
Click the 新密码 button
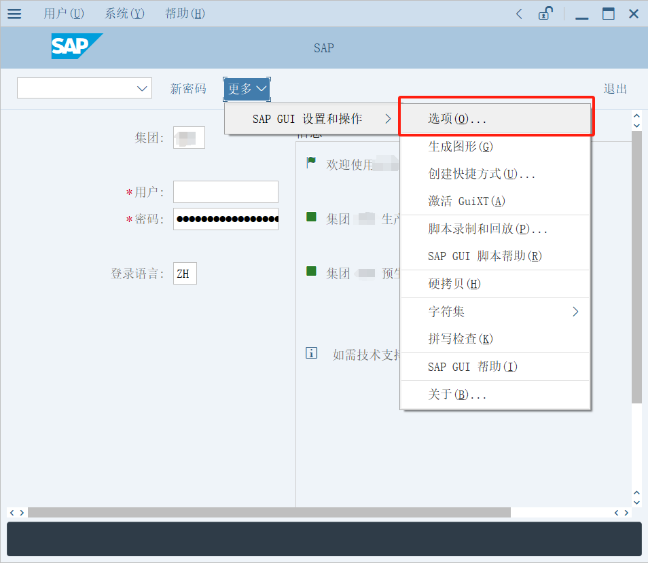188,89
